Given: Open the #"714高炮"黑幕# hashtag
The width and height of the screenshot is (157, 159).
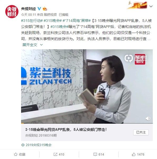Looking at the screenshot, I should pos(77,21).
